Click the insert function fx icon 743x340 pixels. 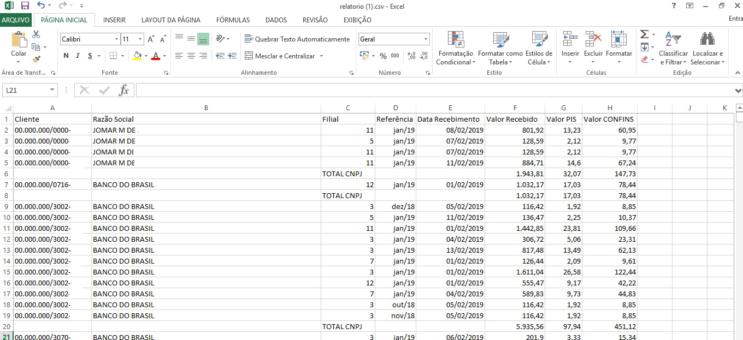124,91
